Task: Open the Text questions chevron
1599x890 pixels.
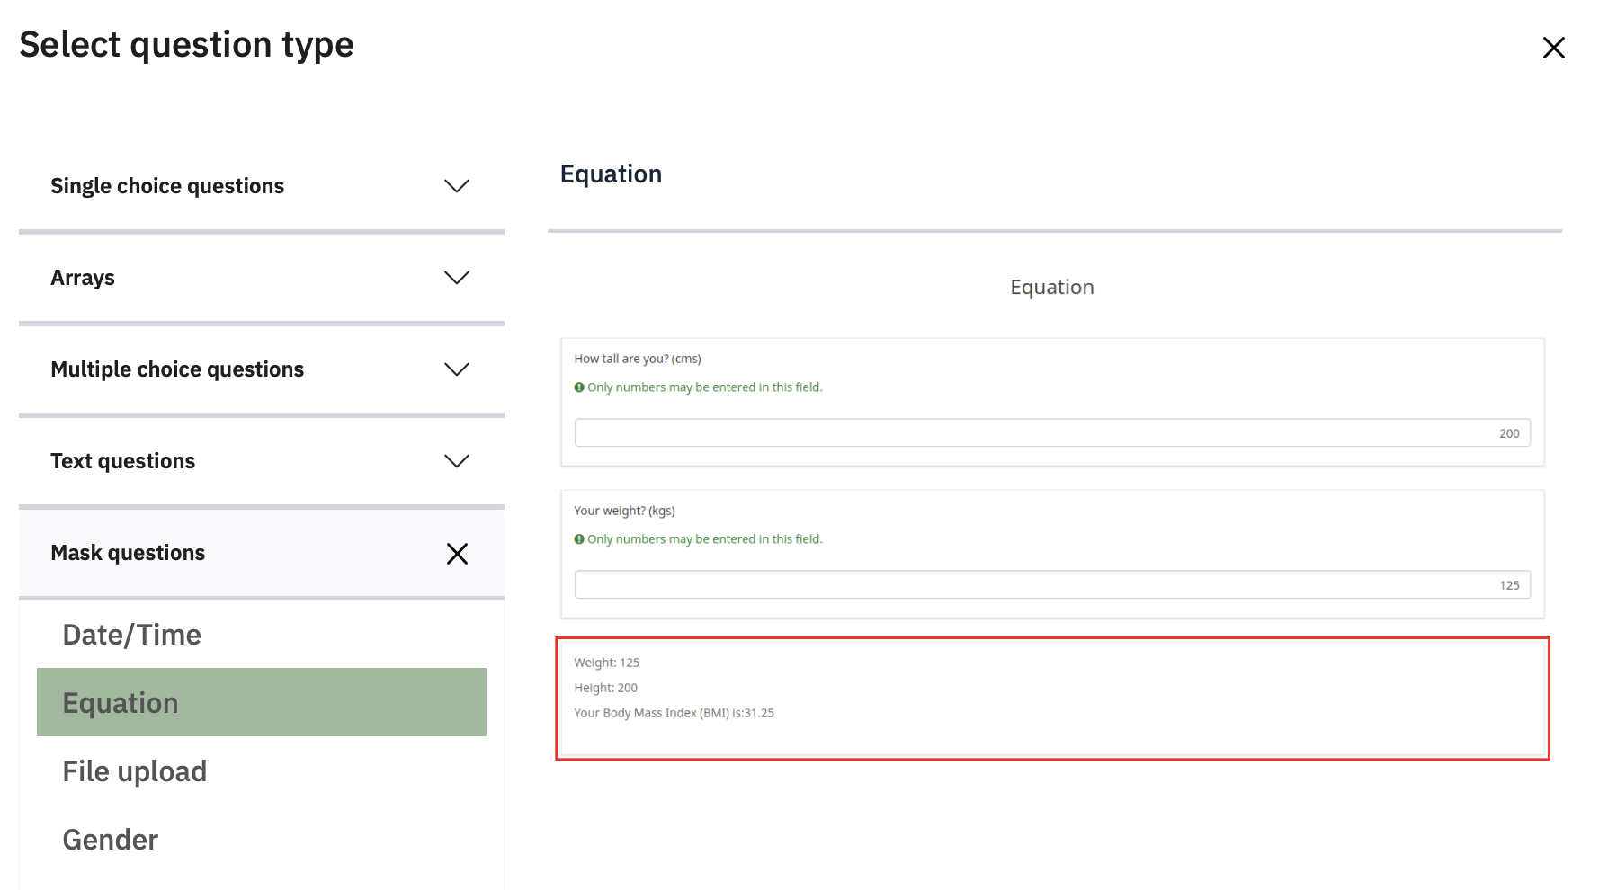Action: [457, 461]
